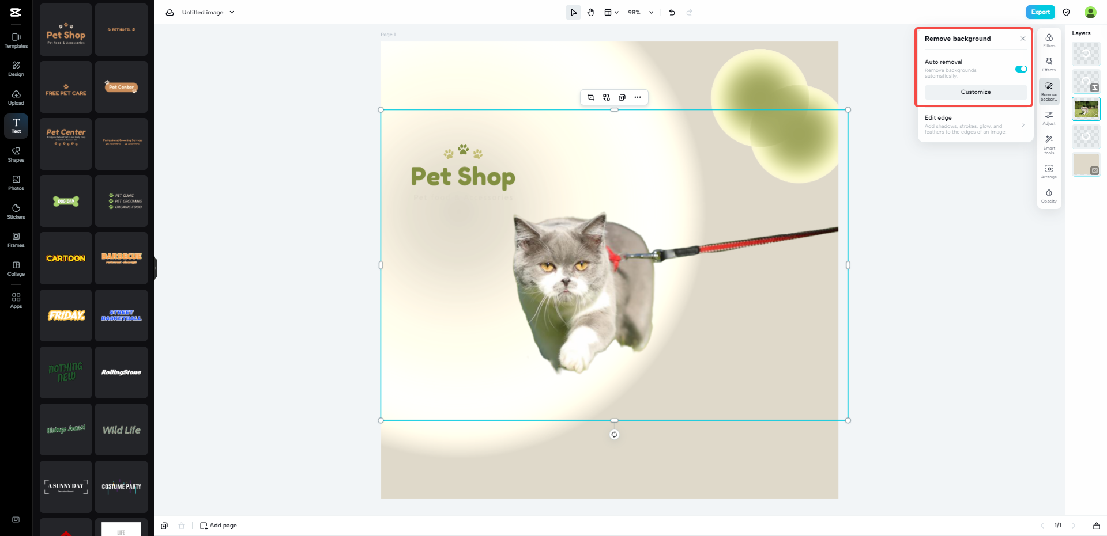Apply the NOTHING NEW text template
This screenshot has width=1107, height=536.
66,372
